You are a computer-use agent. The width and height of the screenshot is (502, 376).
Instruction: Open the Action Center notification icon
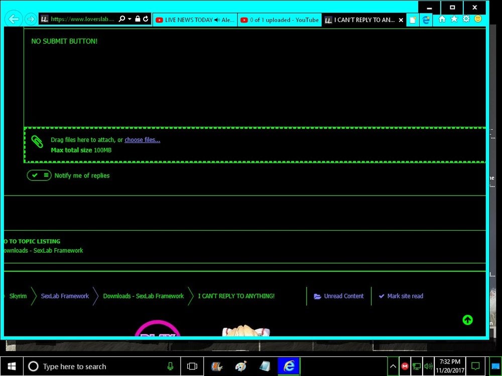coord(476,366)
